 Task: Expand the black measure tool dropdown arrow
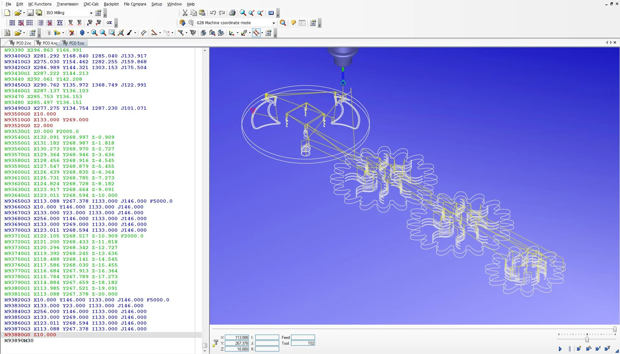(x=135, y=33)
